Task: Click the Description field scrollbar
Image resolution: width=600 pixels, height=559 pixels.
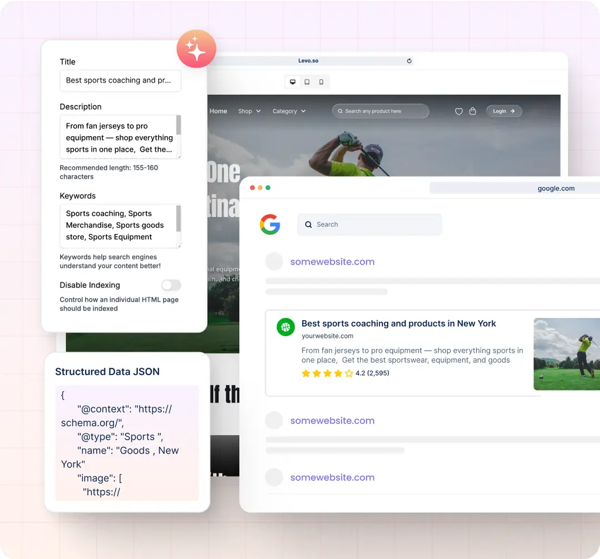Action: tap(178, 125)
